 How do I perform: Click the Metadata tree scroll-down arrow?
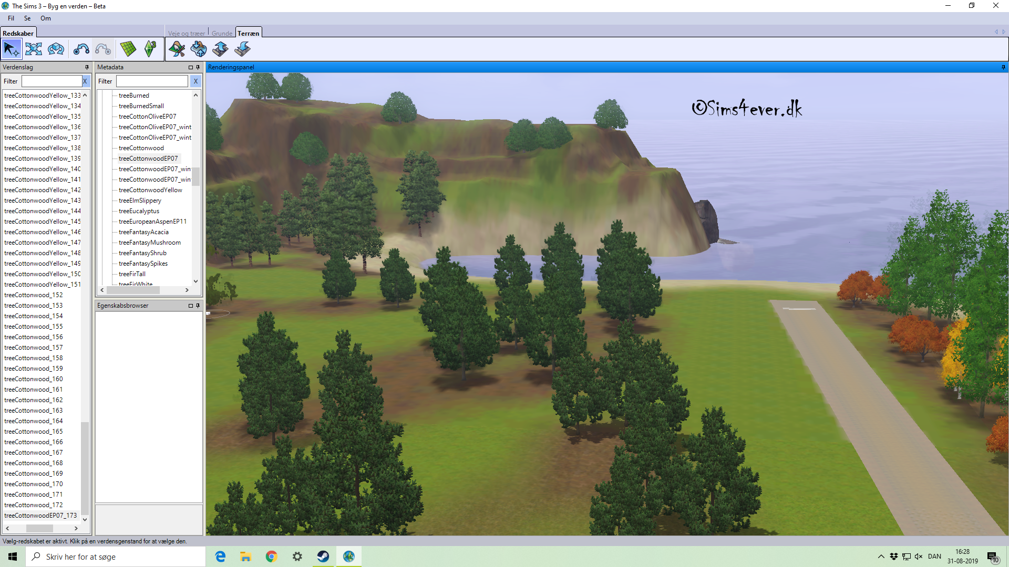coord(195,281)
